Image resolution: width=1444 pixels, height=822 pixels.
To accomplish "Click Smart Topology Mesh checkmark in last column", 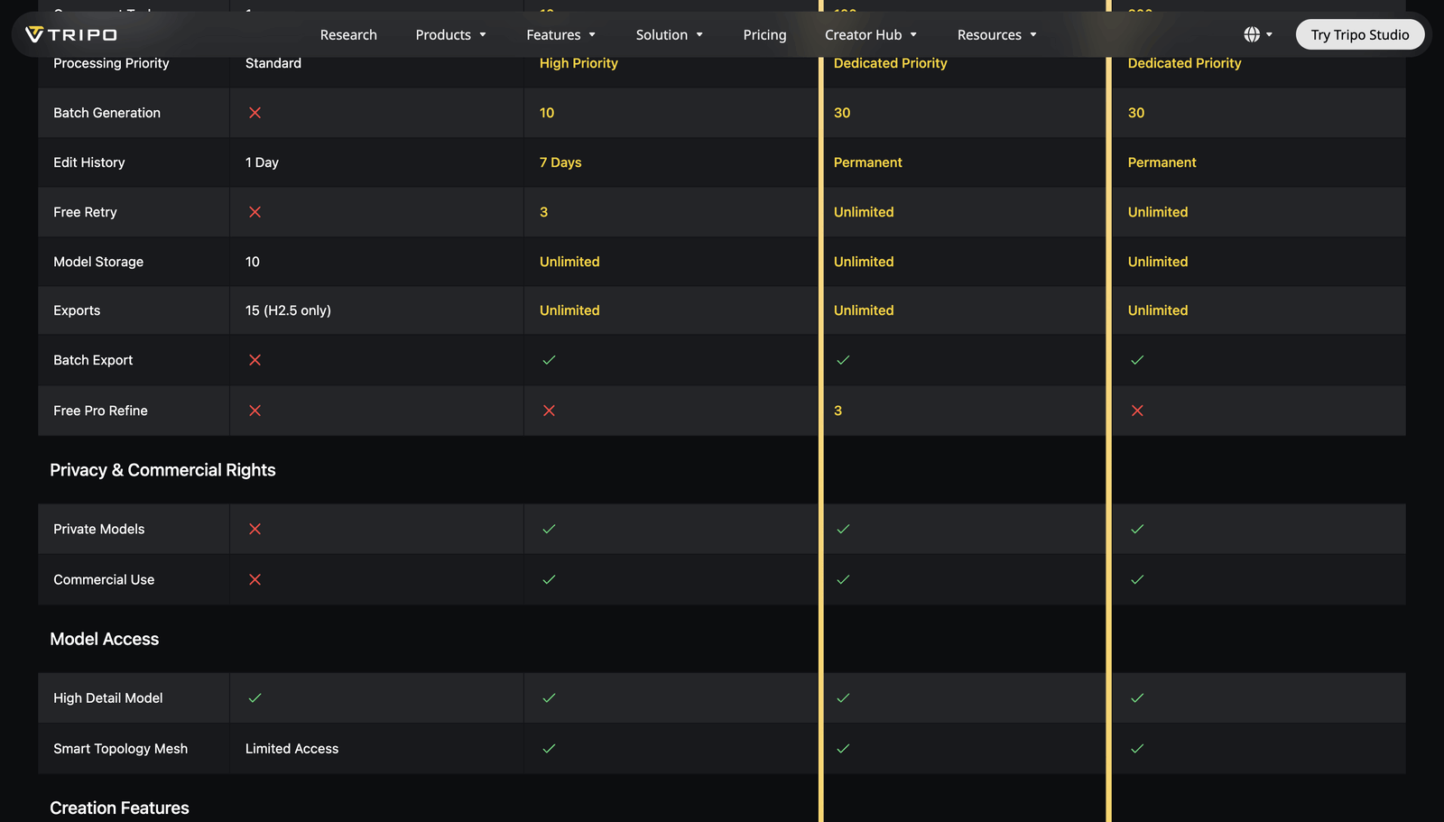I will coord(1137,748).
